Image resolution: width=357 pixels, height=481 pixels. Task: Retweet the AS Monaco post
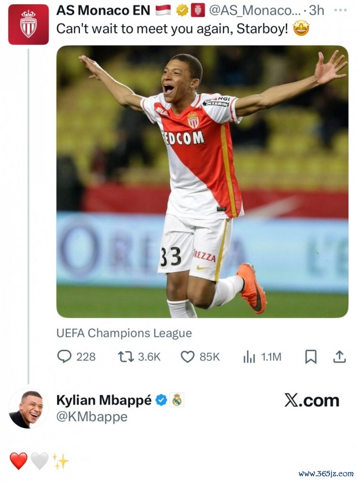tap(126, 356)
